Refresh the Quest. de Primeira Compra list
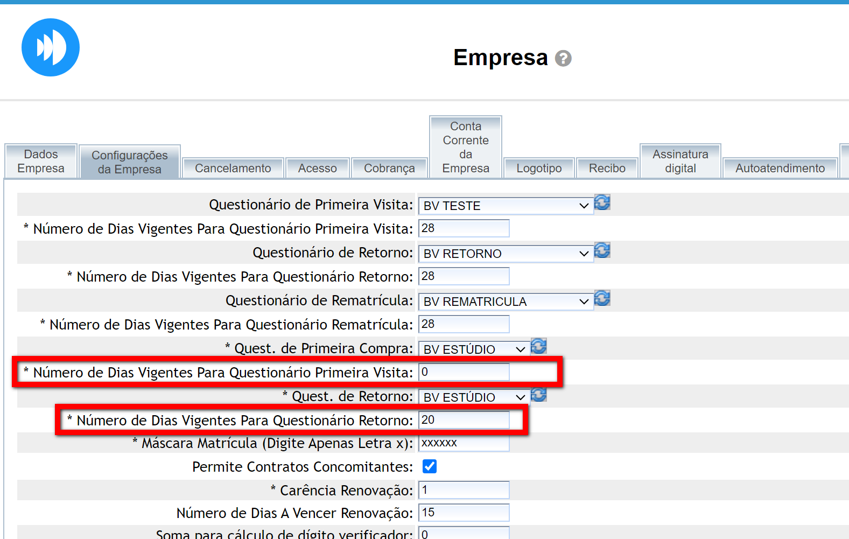This screenshot has width=849, height=539. click(x=538, y=347)
